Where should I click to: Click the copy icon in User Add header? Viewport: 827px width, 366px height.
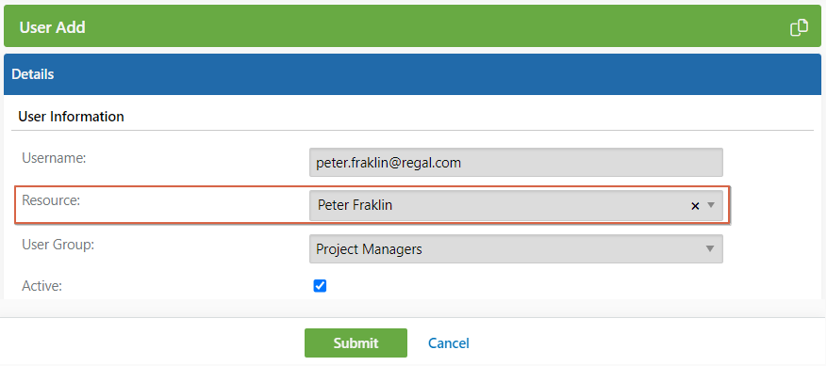(x=799, y=27)
